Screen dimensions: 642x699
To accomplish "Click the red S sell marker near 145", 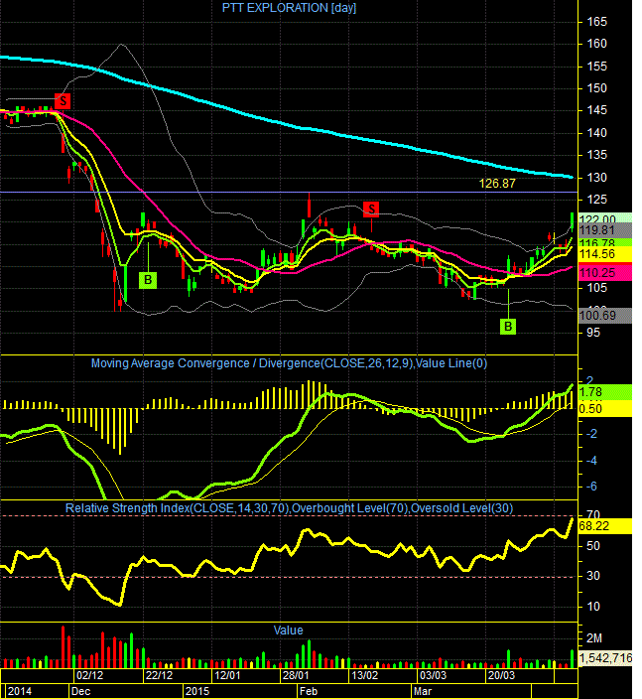I will tap(63, 101).
